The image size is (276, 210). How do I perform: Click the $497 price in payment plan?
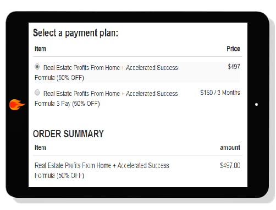click(234, 66)
